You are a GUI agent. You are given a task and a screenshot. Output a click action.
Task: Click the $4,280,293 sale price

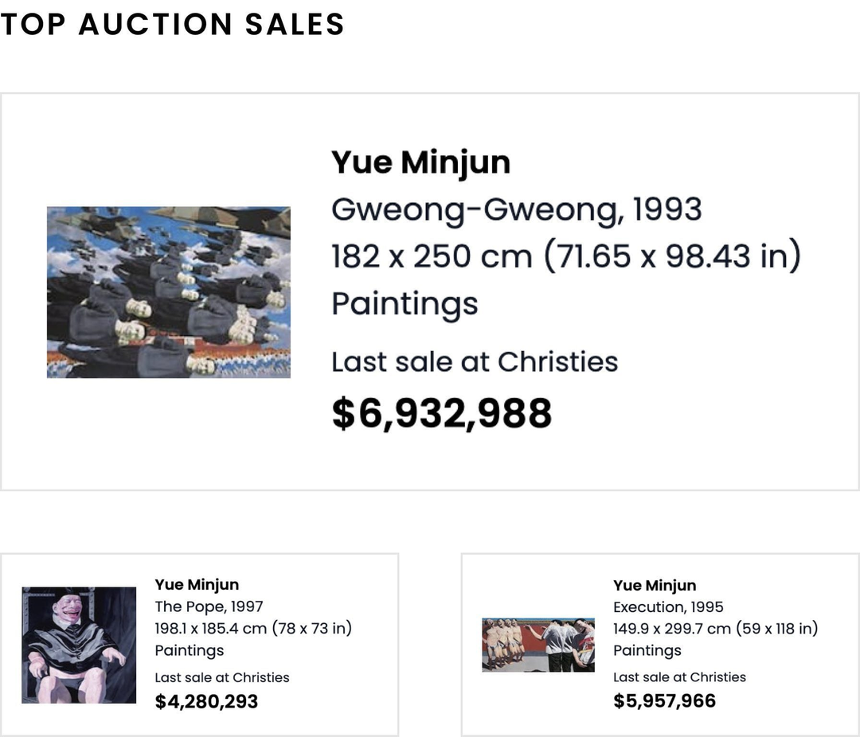pyautogui.click(x=206, y=701)
